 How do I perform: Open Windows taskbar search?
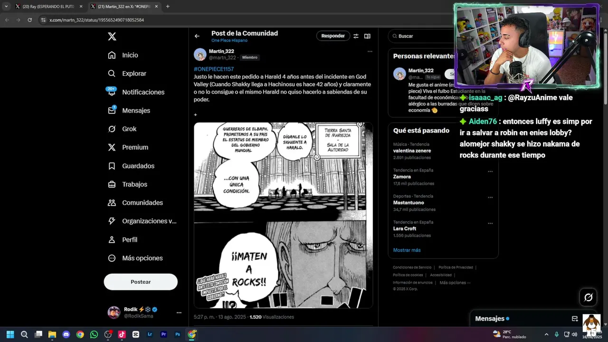[x=24, y=334]
